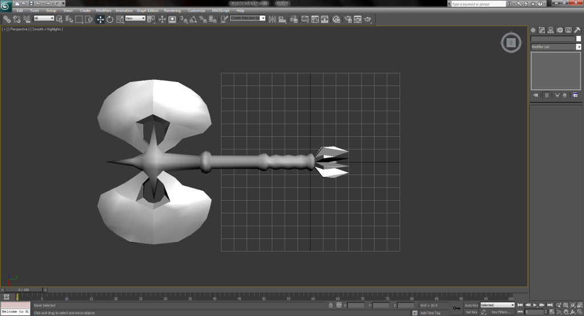The height and width of the screenshot is (316, 584).
Task: Activate the Select and Move tool
Action: (x=100, y=19)
